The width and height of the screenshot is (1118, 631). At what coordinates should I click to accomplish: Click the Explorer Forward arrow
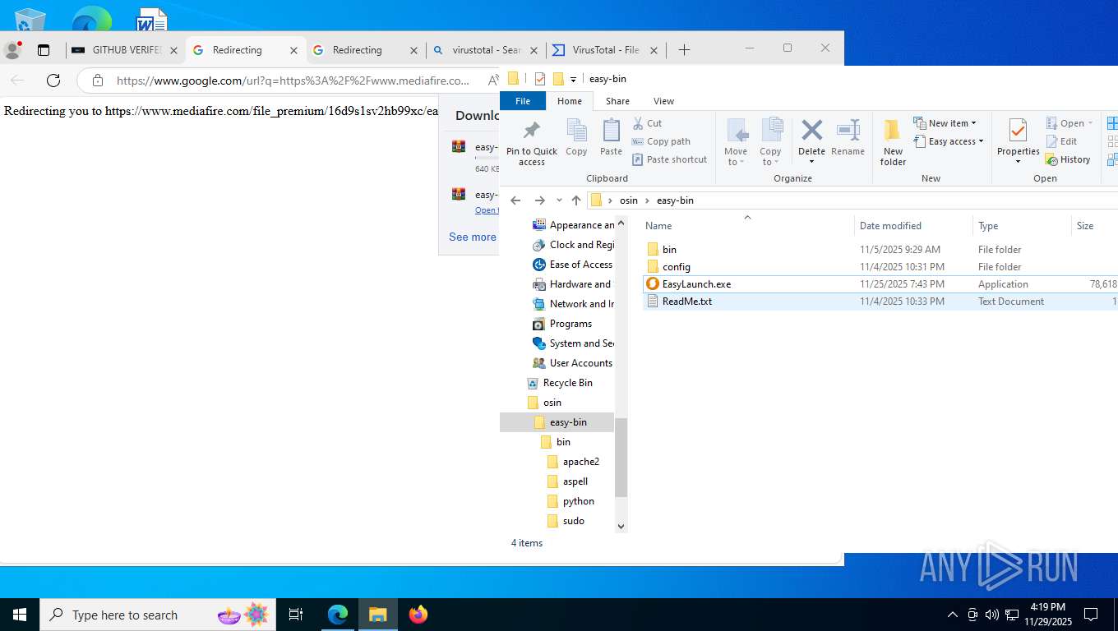click(x=539, y=200)
